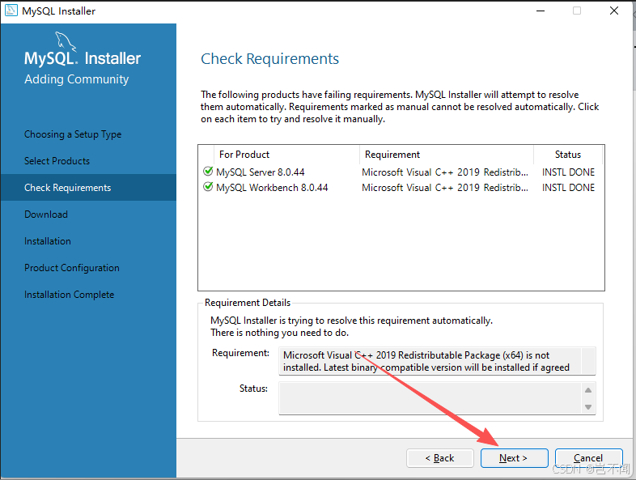Click green check icon for MySQL Server 8.0.44
Viewport: 636px width, 480px height.
tap(208, 172)
